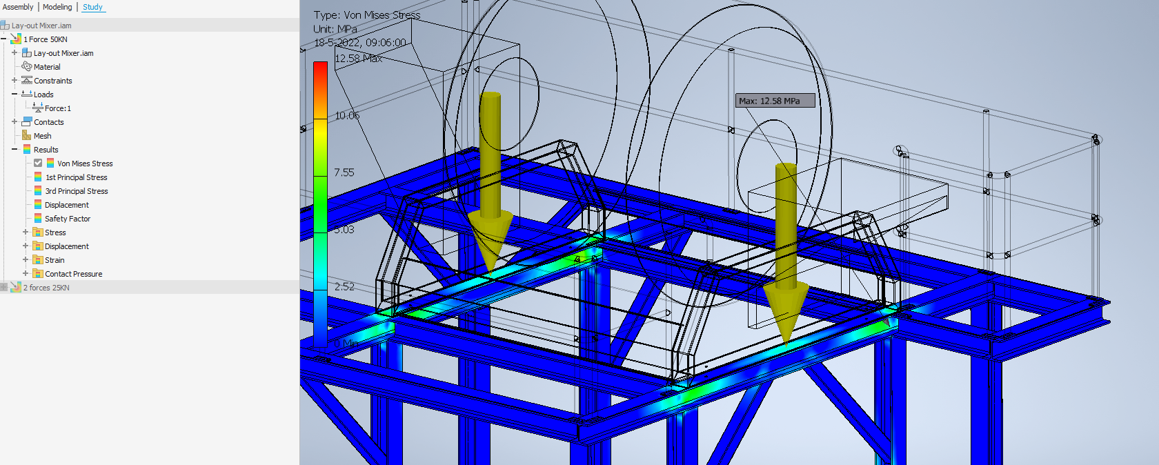The height and width of the screenshot is (465, 1159).
Task: Collapse the Loads node
Action: click(14, 95)
